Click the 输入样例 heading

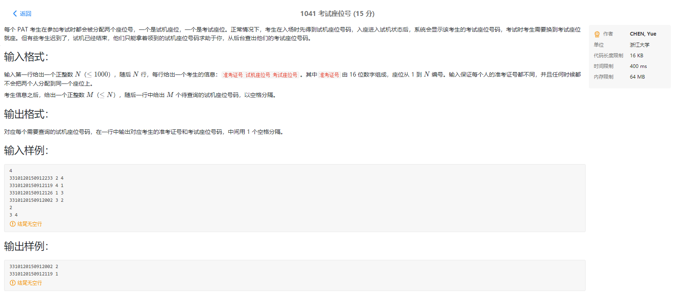[x=26, y=151]
